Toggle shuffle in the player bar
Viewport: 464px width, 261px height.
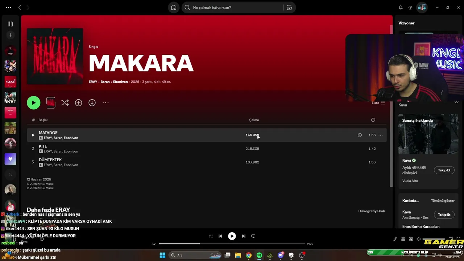click(x=211, y=236)
